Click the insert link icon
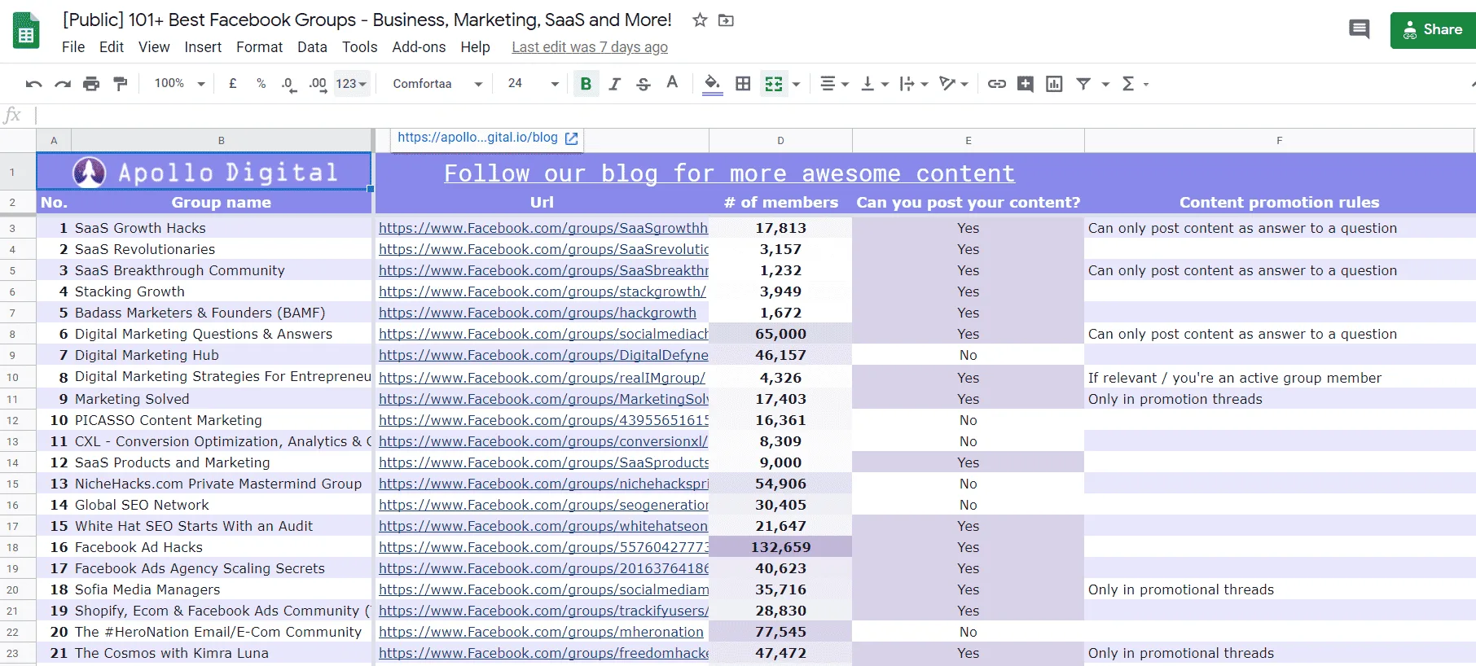1476x666 pixels. tap(997, 84)
